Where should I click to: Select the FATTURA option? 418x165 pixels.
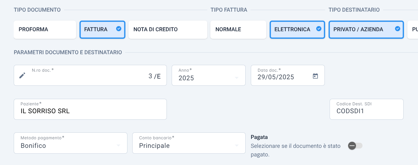pyautogui.click(x=102, y=30)
